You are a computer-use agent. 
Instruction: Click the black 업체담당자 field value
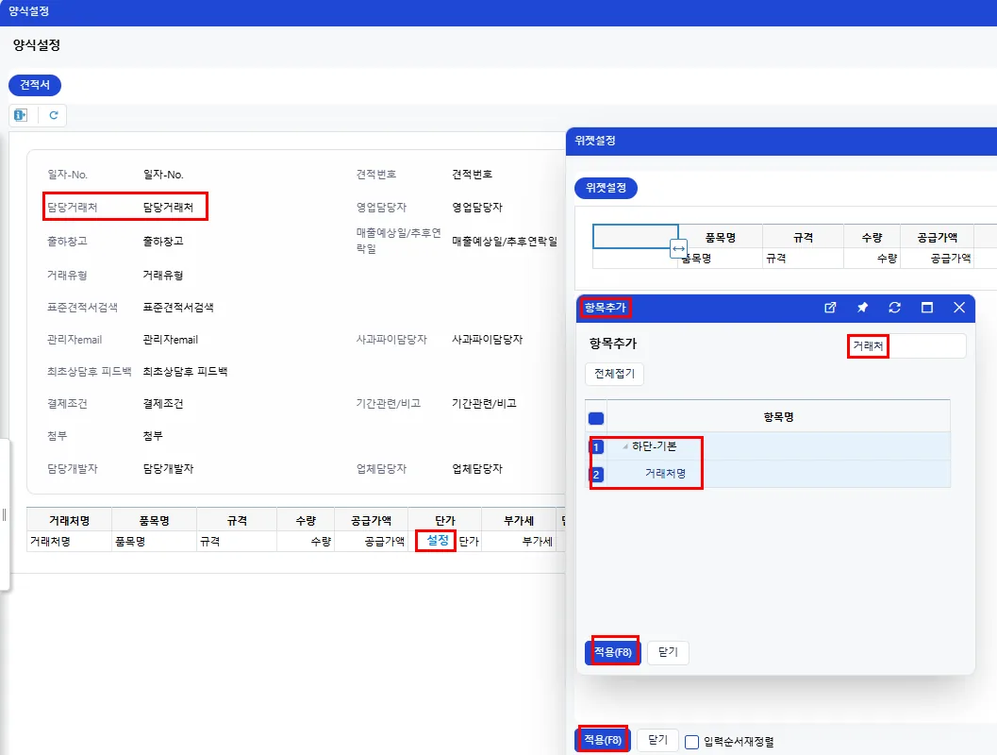(477, 469)
